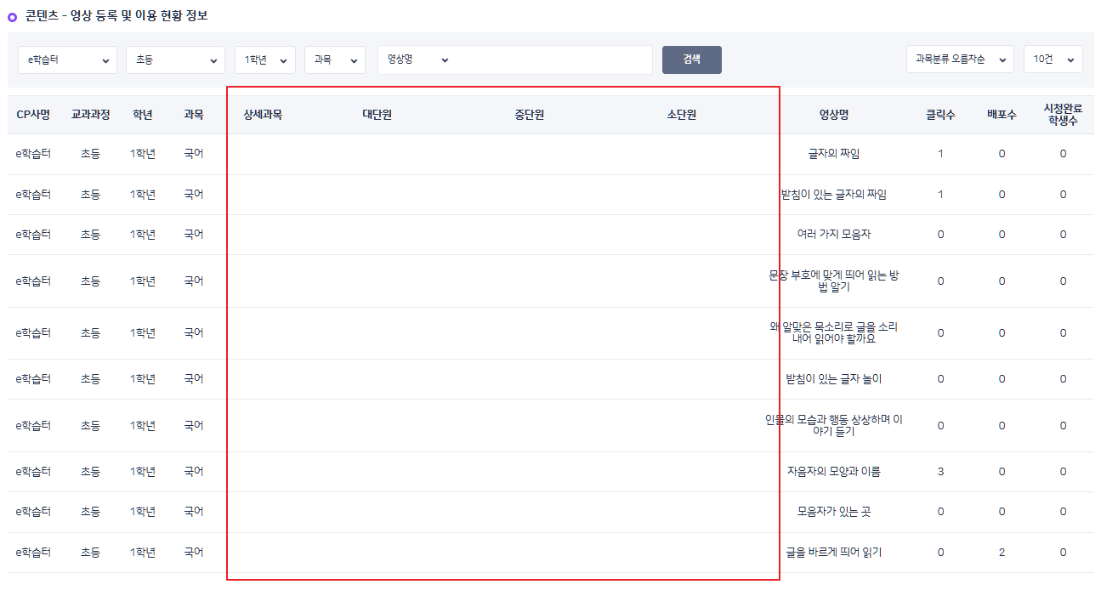Image resolution: width=1118 pixels, height=590 pixels.
Task: Change the 과목분류 오름차순 sort order dropdown
Action: (959, 60)
